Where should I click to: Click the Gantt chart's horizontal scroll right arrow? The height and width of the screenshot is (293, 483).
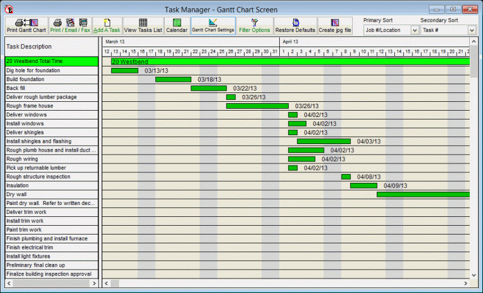click(466, 283)
